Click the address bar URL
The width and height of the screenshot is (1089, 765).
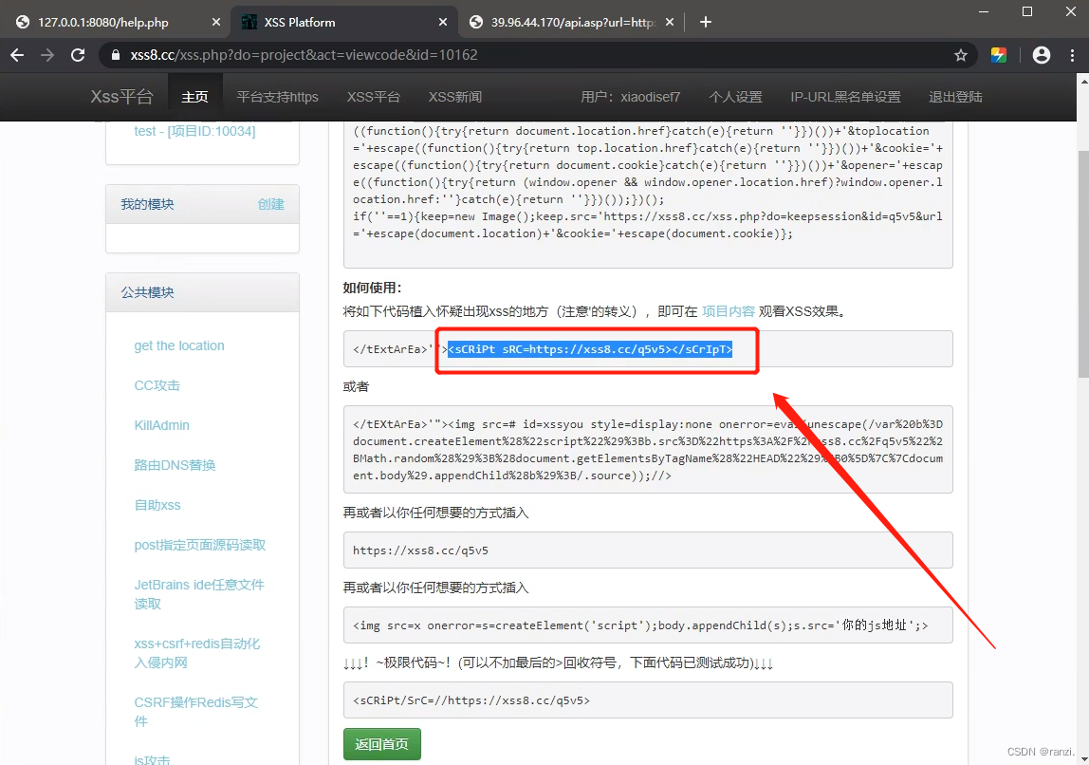pos(304,55)
